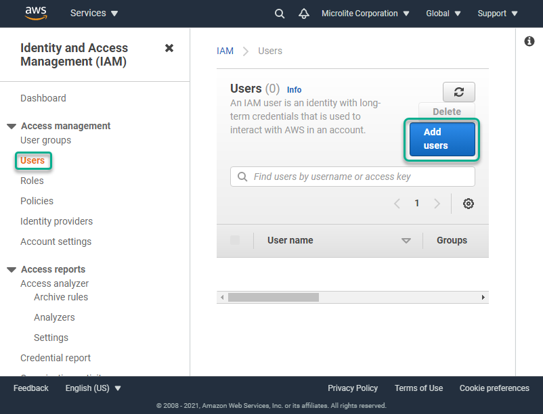Open Credential report in sidebar
Image resolution: width=543 pixels, height=414 pixels.
tap(56, 358)
